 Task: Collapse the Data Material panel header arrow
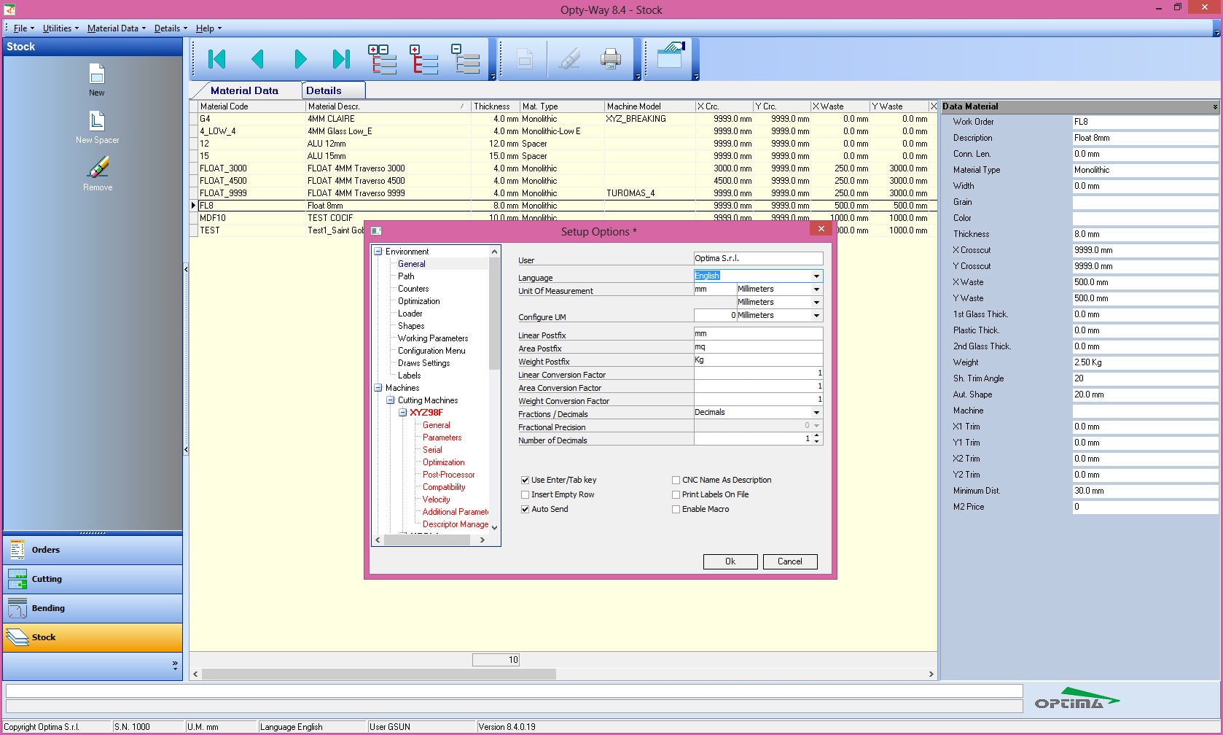pyautogui.click(x=1214, y=106)
